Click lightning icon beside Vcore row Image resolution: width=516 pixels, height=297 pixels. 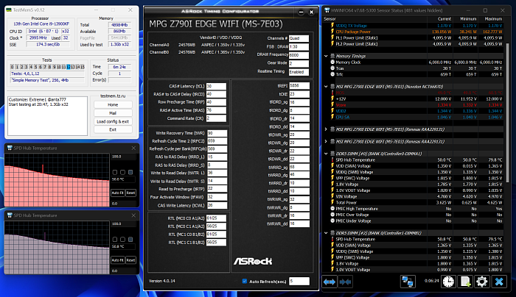coord(332,104)
